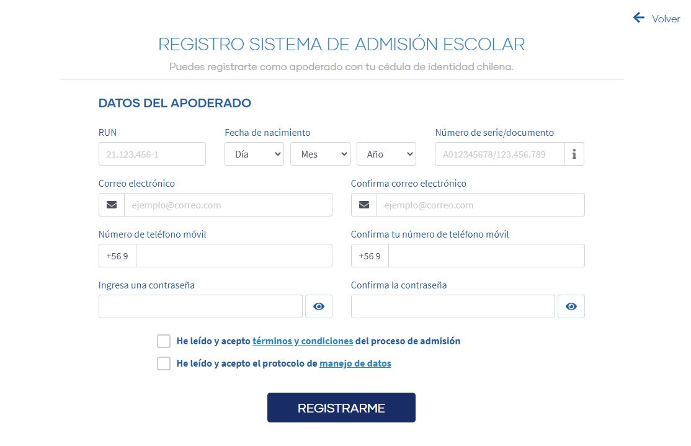
Task: Accept the términos y condiciones checkbox
Action: pos(164,341)
